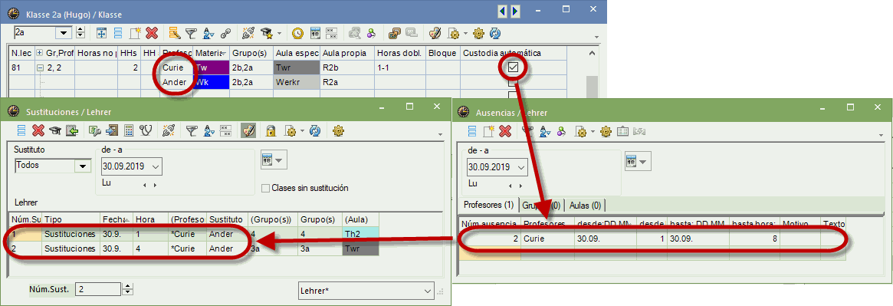893x306 pixels.
Task: Open the Sustituto Todos dropdown
Action: click(x=83, y=166)
